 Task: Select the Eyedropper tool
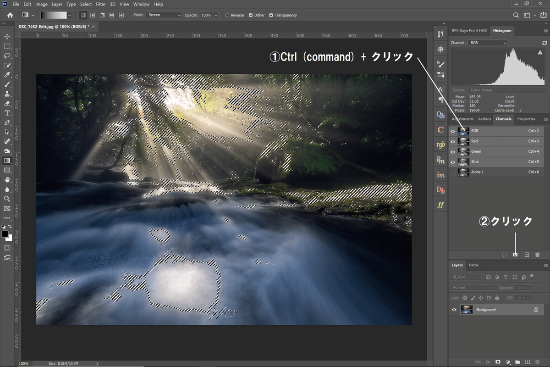point(7,75)
